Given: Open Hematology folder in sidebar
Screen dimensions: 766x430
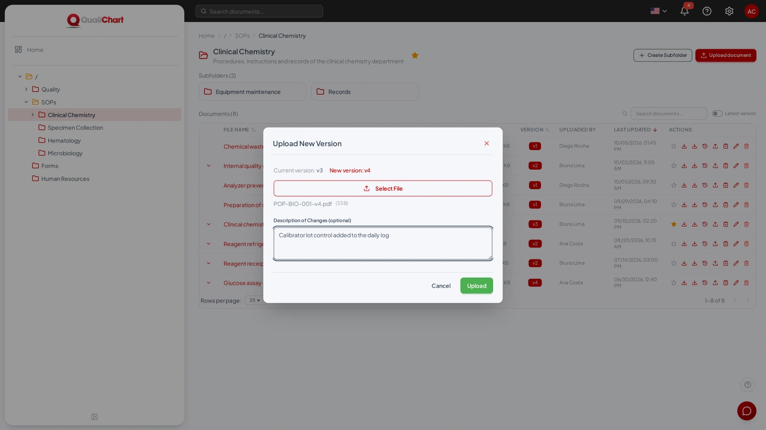Looking at the screenshot, I should [64, 140].
